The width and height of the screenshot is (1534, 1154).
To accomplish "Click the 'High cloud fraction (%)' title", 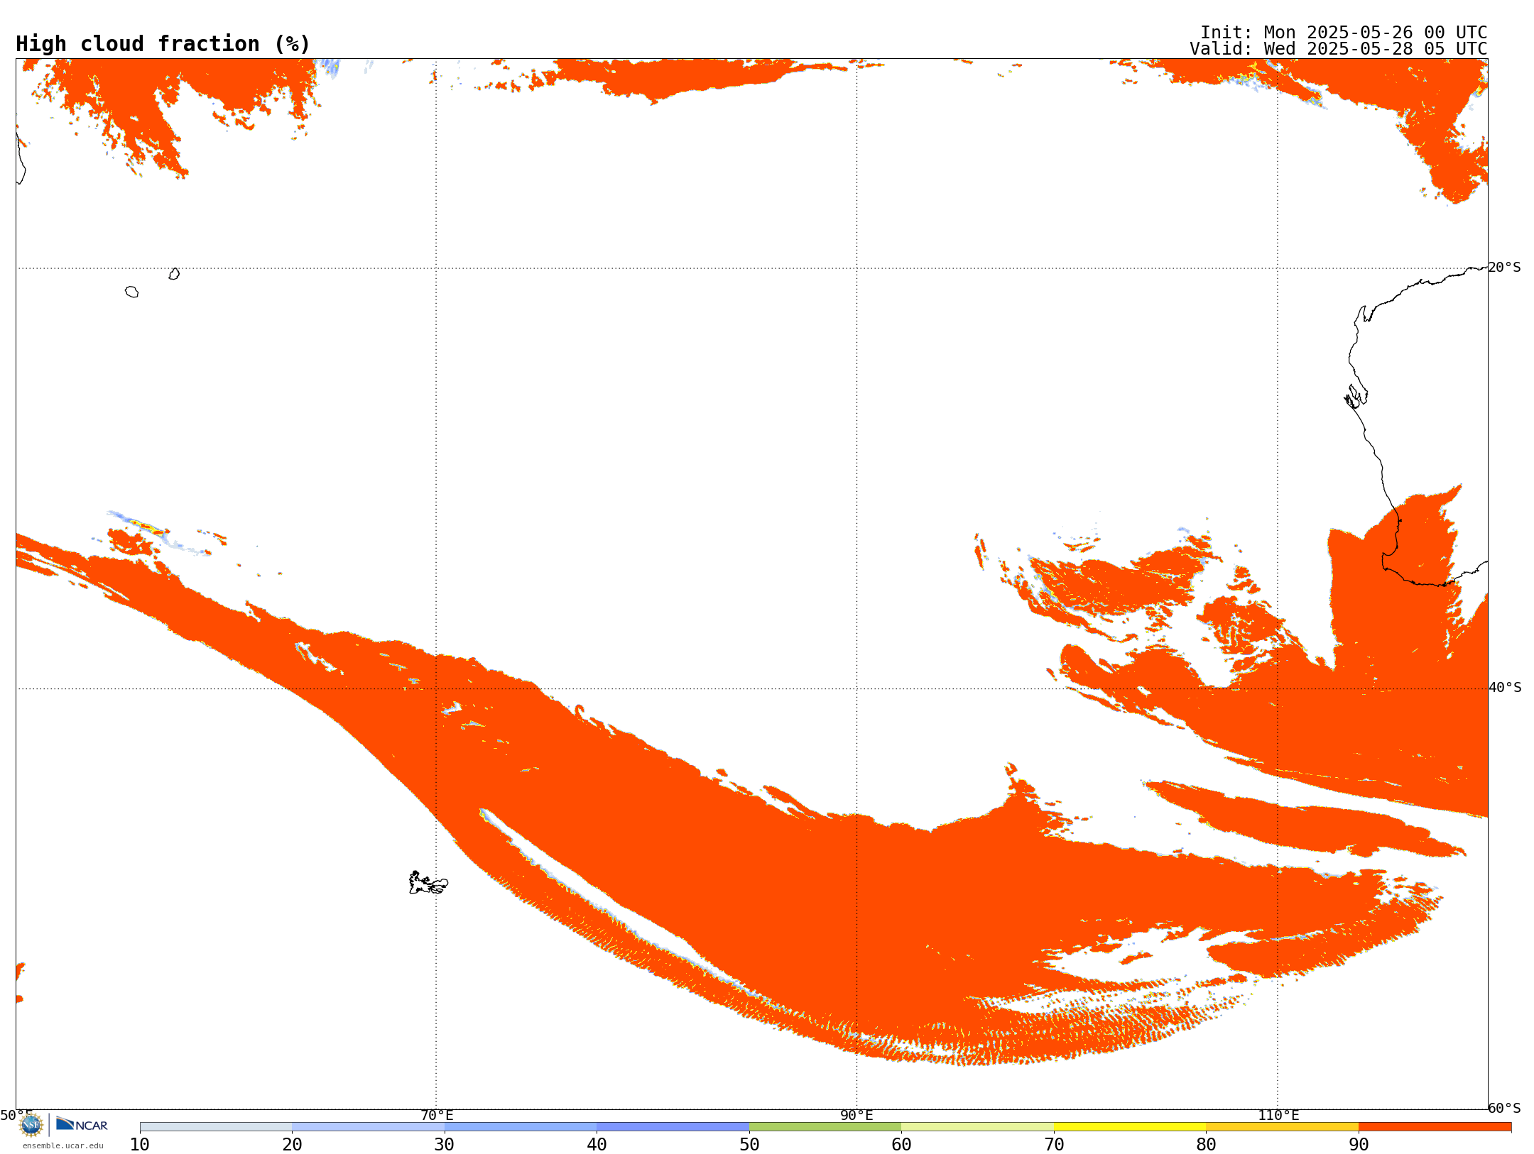I will click(163, 44).
